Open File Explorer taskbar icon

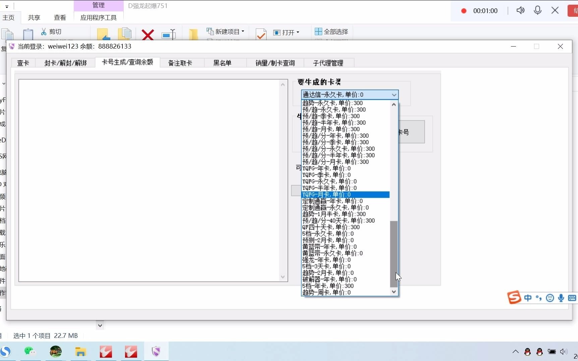coord(80,352)
